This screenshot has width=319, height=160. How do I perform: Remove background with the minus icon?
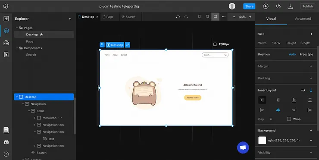(311, 140)
